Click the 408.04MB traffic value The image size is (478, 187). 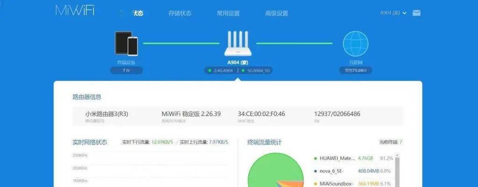pyautogui.click(x=368, y=171)
